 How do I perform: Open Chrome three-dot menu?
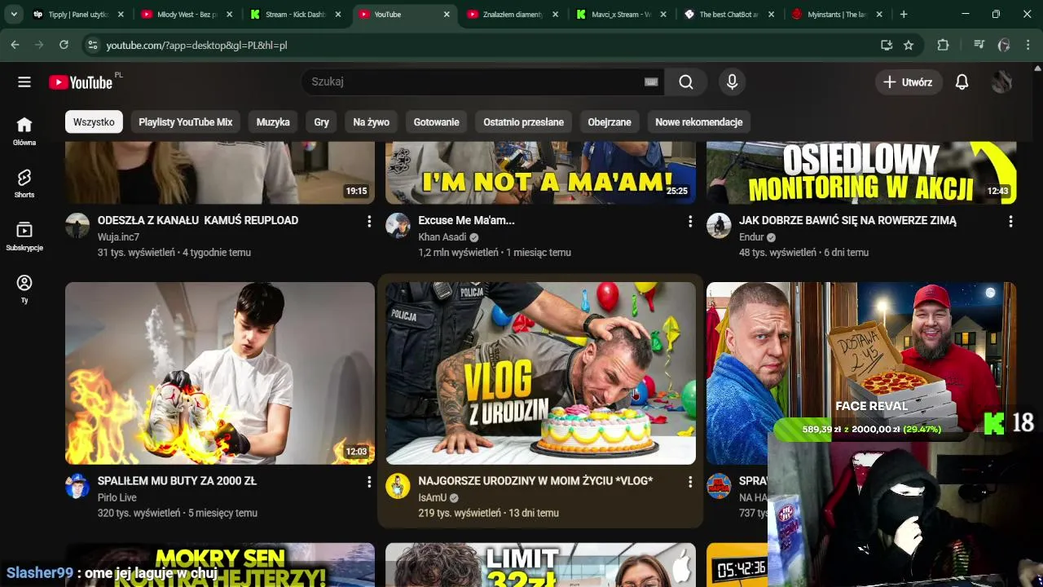click(x=1028, y=45)
